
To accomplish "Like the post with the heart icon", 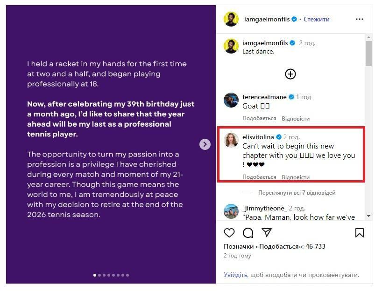I will 229,233.
